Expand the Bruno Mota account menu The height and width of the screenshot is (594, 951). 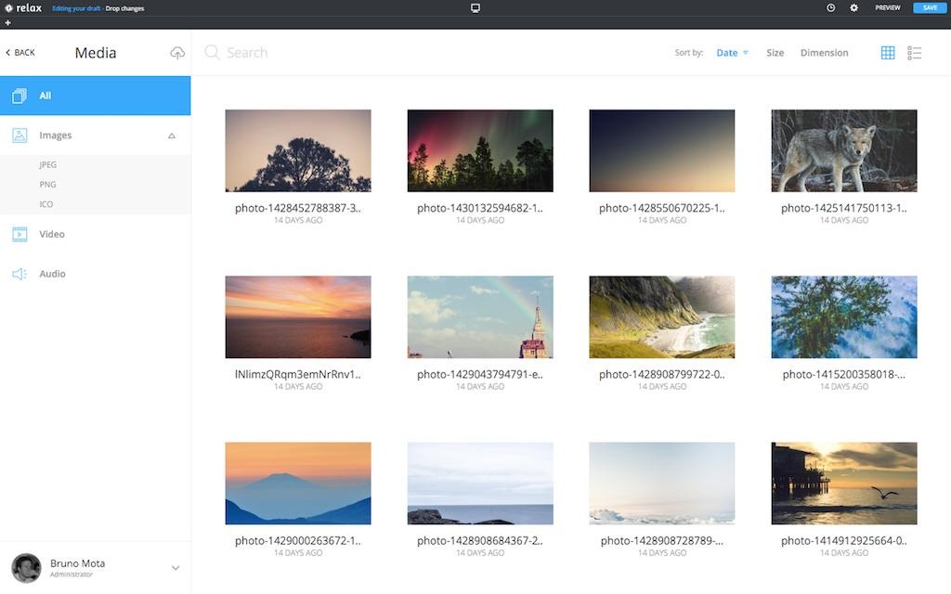175,567
